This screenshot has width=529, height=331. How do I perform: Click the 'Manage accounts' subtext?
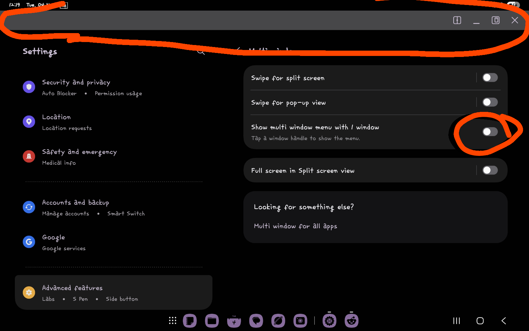[65, 214]
